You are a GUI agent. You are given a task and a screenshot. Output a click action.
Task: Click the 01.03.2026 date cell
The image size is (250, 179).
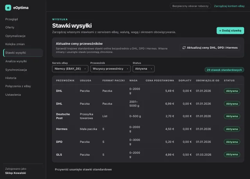tap(204, 154)
